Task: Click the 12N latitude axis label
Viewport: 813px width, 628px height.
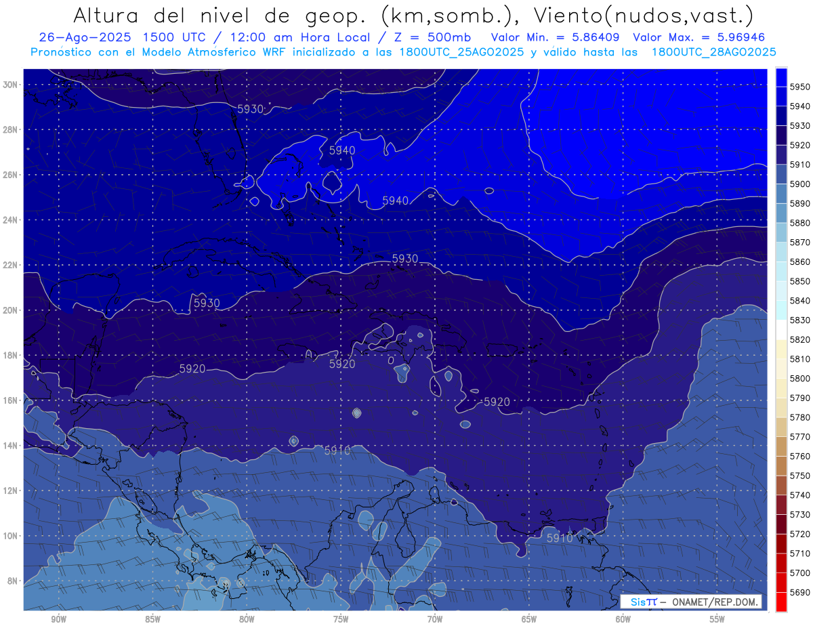Action: [11, 490]
